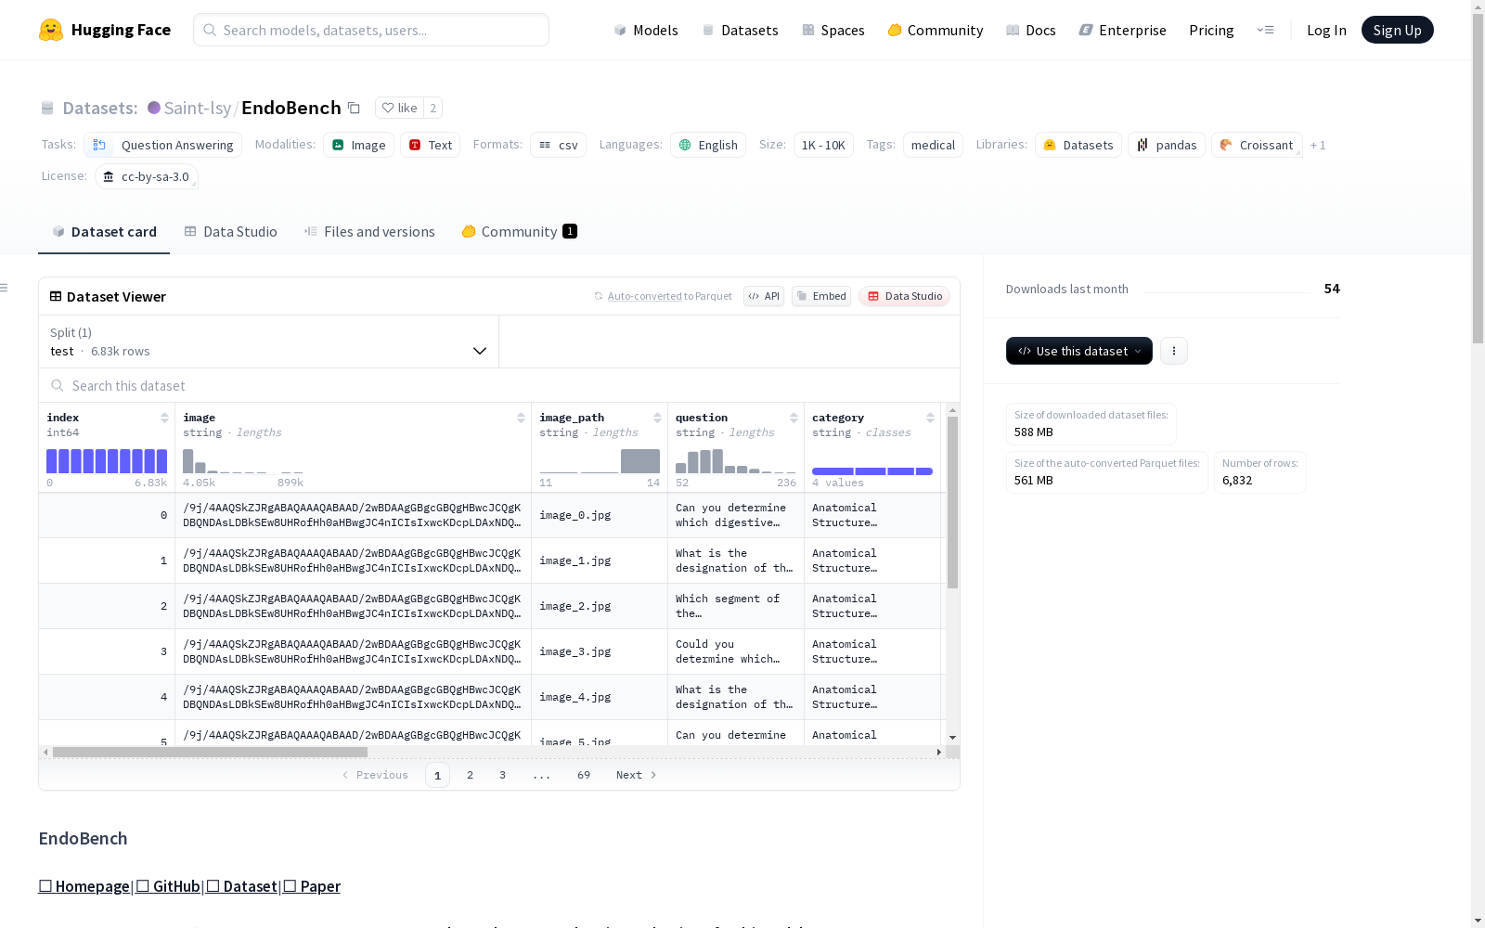Open the Community menu in the top navigation
The width and height of the screenshot is (1485, 928).
click(936, 30)
